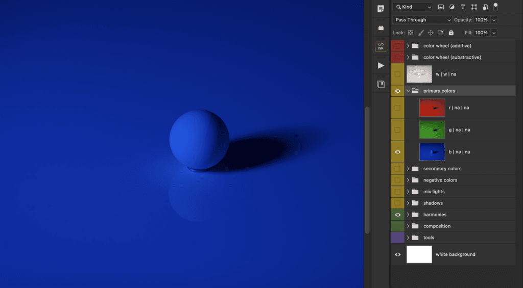Lock image pixels with brush icon

coord(421,33)
